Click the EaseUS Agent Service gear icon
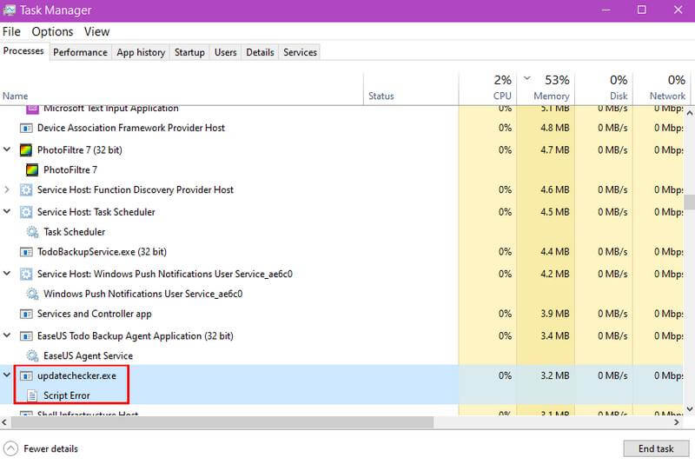Image resolution: width=695 pixels, height=464 pixels. 32,356
